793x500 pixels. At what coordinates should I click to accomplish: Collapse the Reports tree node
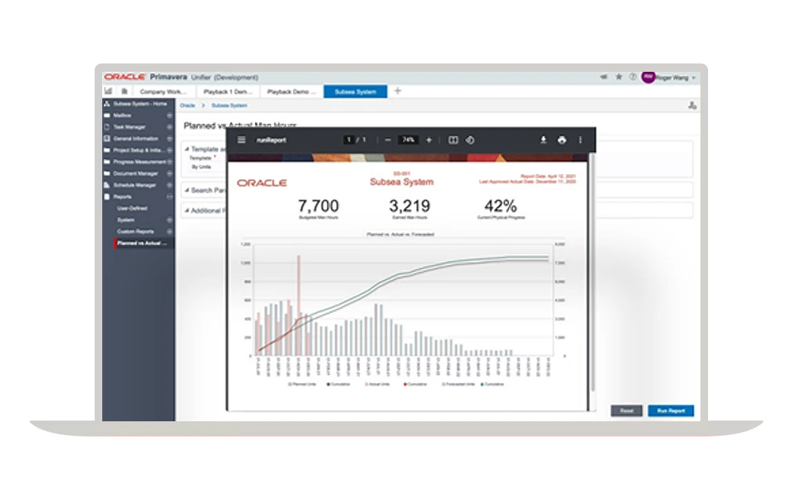click(x=169, y=197)
